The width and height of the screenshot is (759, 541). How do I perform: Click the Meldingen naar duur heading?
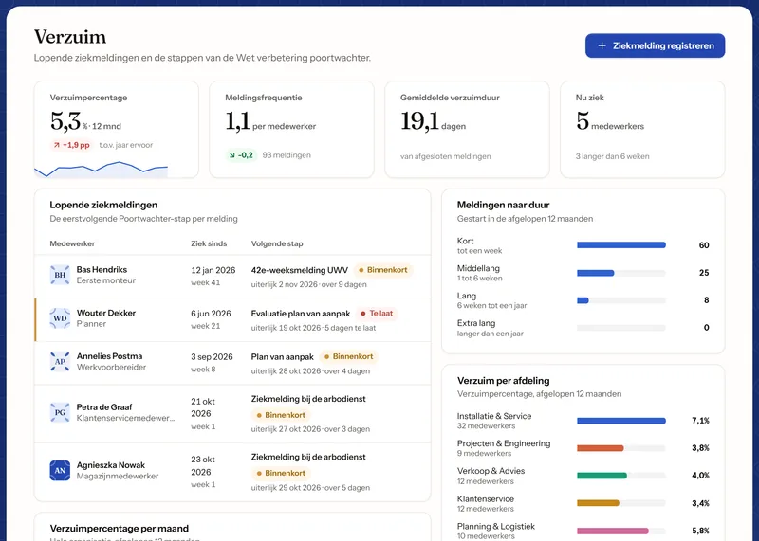(x=504, y=205)
